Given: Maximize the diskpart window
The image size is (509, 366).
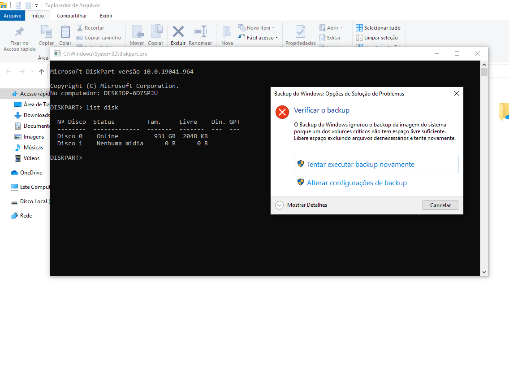Looking at the screenshot, I should tap(457, 53).
